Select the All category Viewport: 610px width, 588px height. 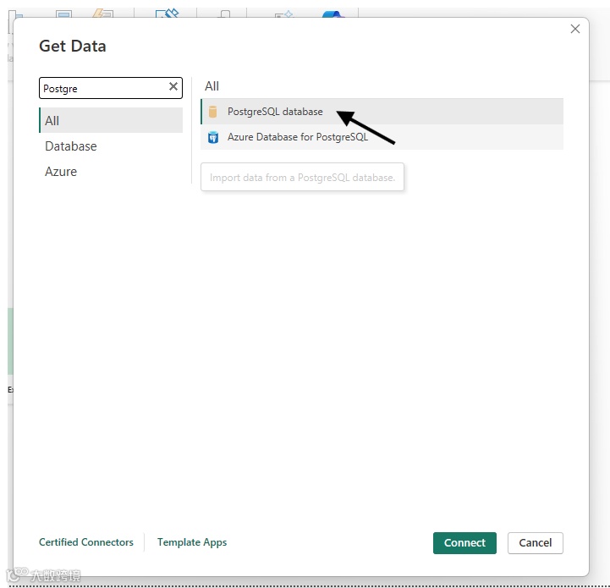[x=111, y=120]
